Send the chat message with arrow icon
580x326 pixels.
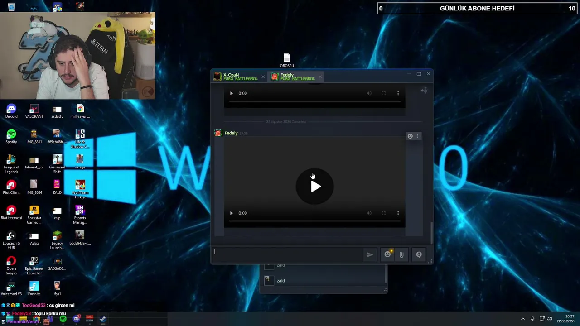tap(370, 254)
